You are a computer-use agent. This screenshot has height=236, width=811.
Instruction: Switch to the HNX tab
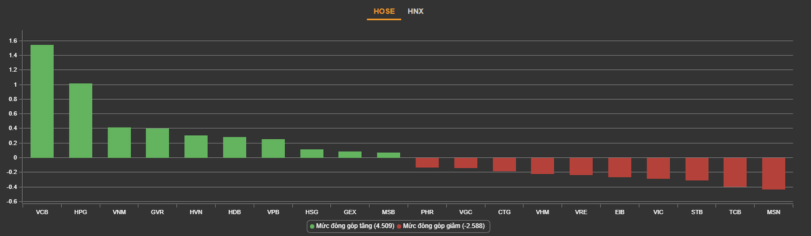pyautogui.click(x=415, y=11)
